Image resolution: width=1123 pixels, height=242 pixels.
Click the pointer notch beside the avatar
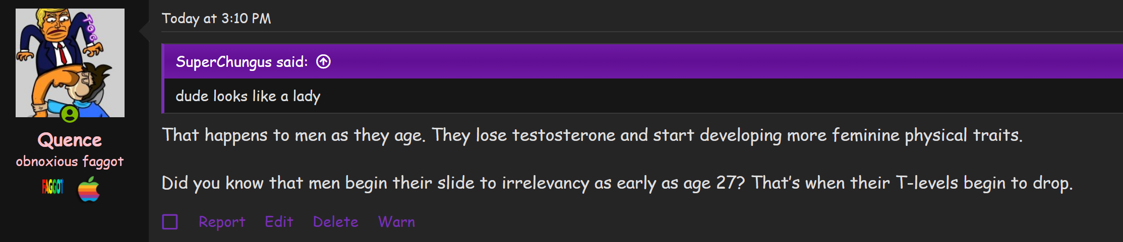[144, 31]
